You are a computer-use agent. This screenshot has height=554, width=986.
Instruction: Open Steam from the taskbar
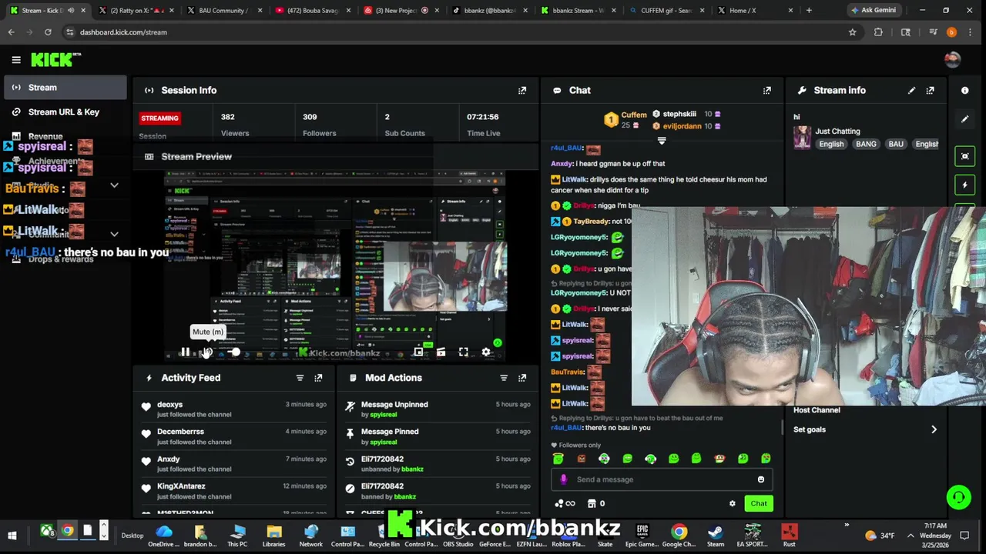tap(716, 536)
